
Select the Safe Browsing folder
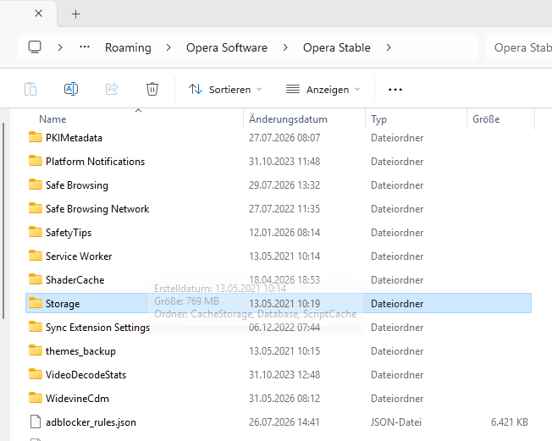click(278, 185)
